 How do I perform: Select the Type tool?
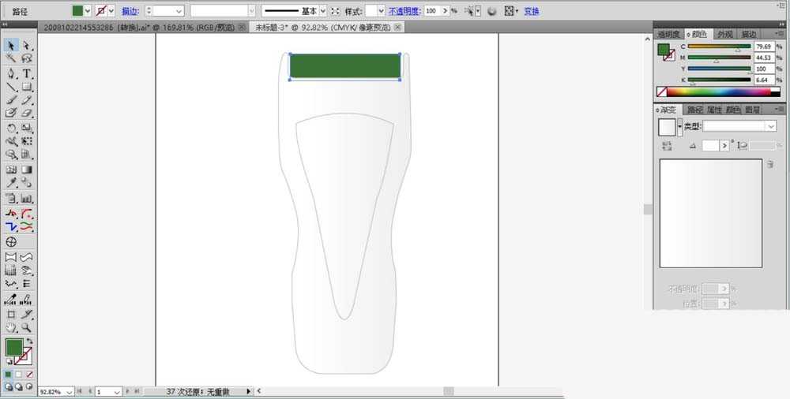pos(27,73)
